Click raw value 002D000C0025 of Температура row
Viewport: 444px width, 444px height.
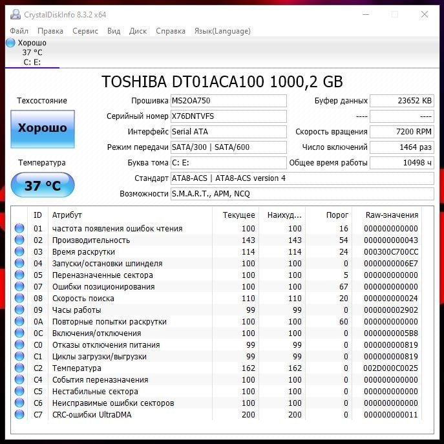click(391, 368)
